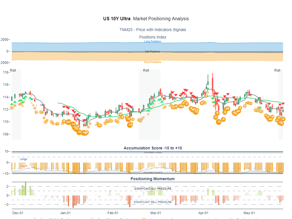Click the 'Roll' annotation above the December band
Viewport: 292px width, 219px height.
[13, 70]
